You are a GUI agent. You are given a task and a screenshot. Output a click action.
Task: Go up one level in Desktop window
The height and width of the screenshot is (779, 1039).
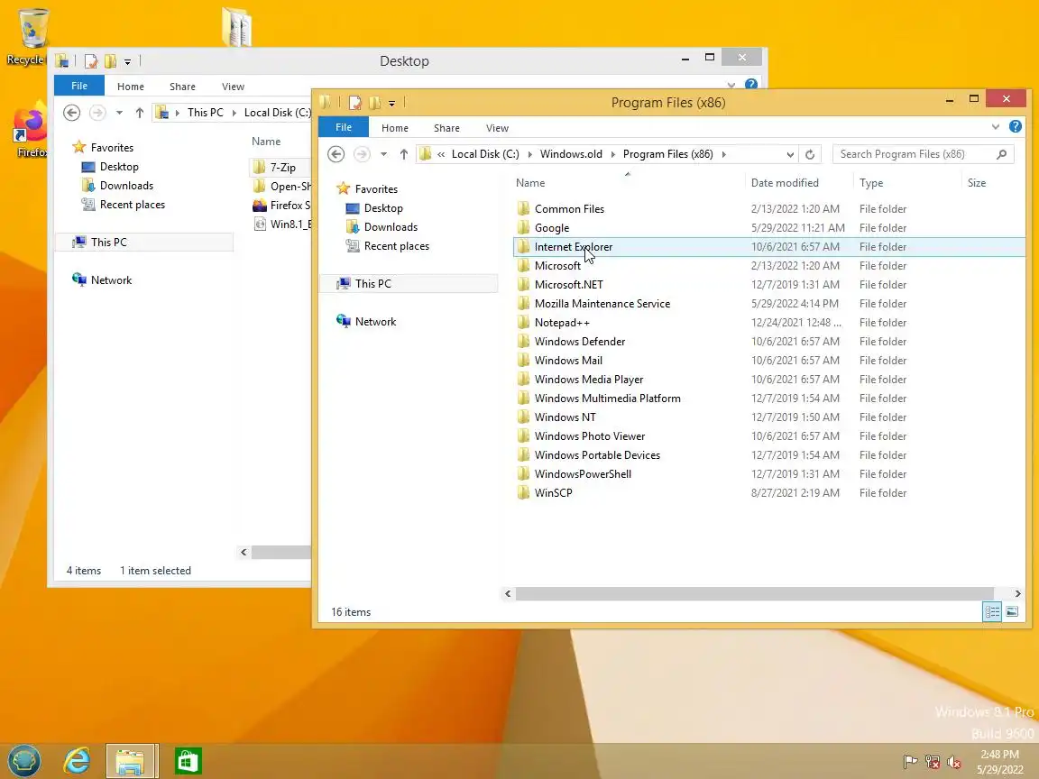[x=139, y=113]
